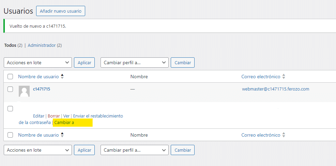
Task: Click the avatar image of user c1471715
Action: tap(24, 92)
